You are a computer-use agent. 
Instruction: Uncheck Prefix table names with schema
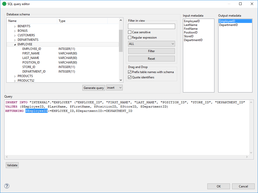[x=130, y=72]
